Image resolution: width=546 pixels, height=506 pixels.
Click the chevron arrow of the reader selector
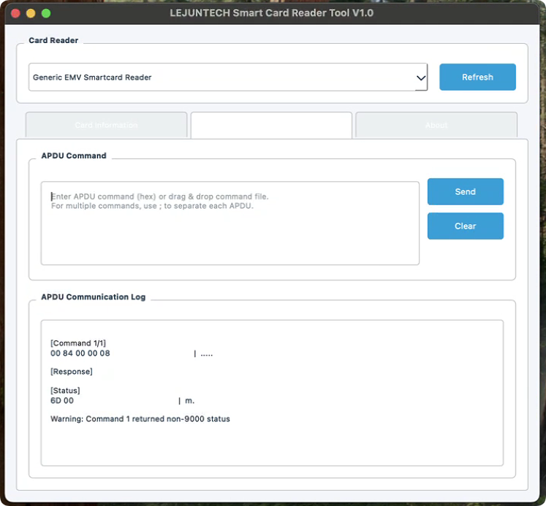421,77
